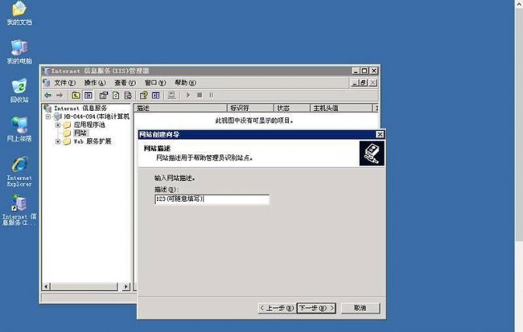Screen dimensions: 523x332
Task: Select Web 服务扩展 tree item
Action: (92, 141)
